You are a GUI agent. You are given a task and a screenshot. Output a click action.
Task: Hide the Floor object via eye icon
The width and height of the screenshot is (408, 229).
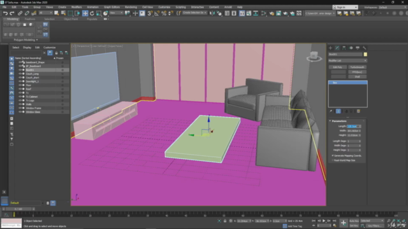[20, 85]
